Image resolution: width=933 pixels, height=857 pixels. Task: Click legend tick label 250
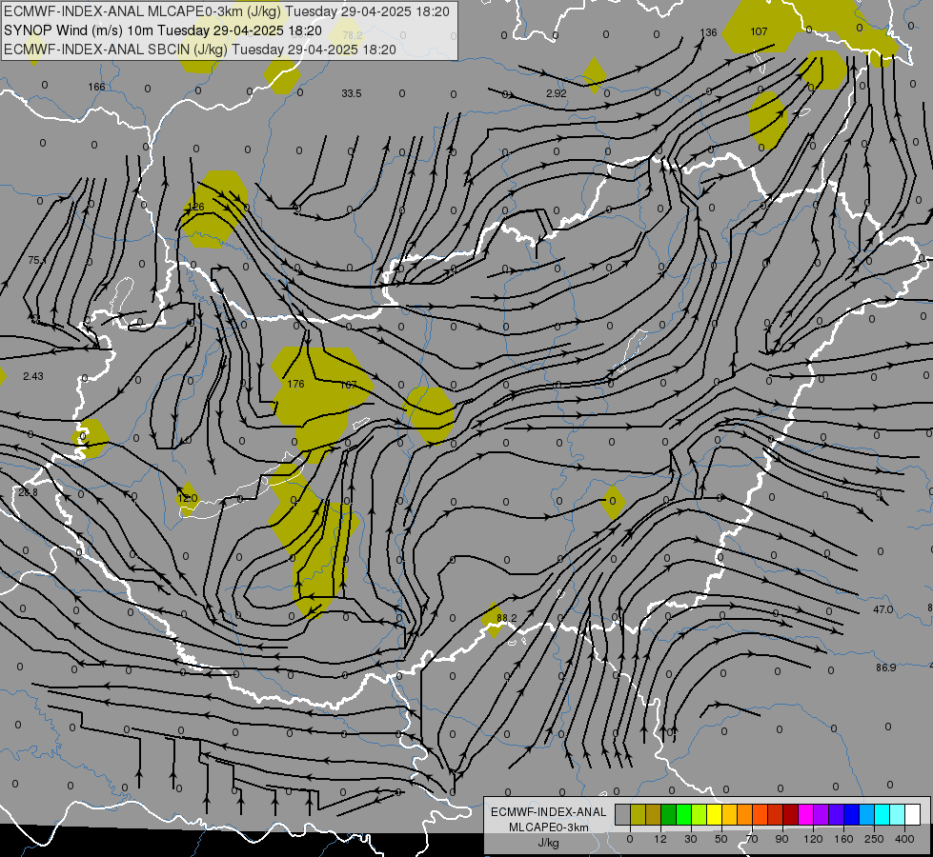[x=874, y=839]
